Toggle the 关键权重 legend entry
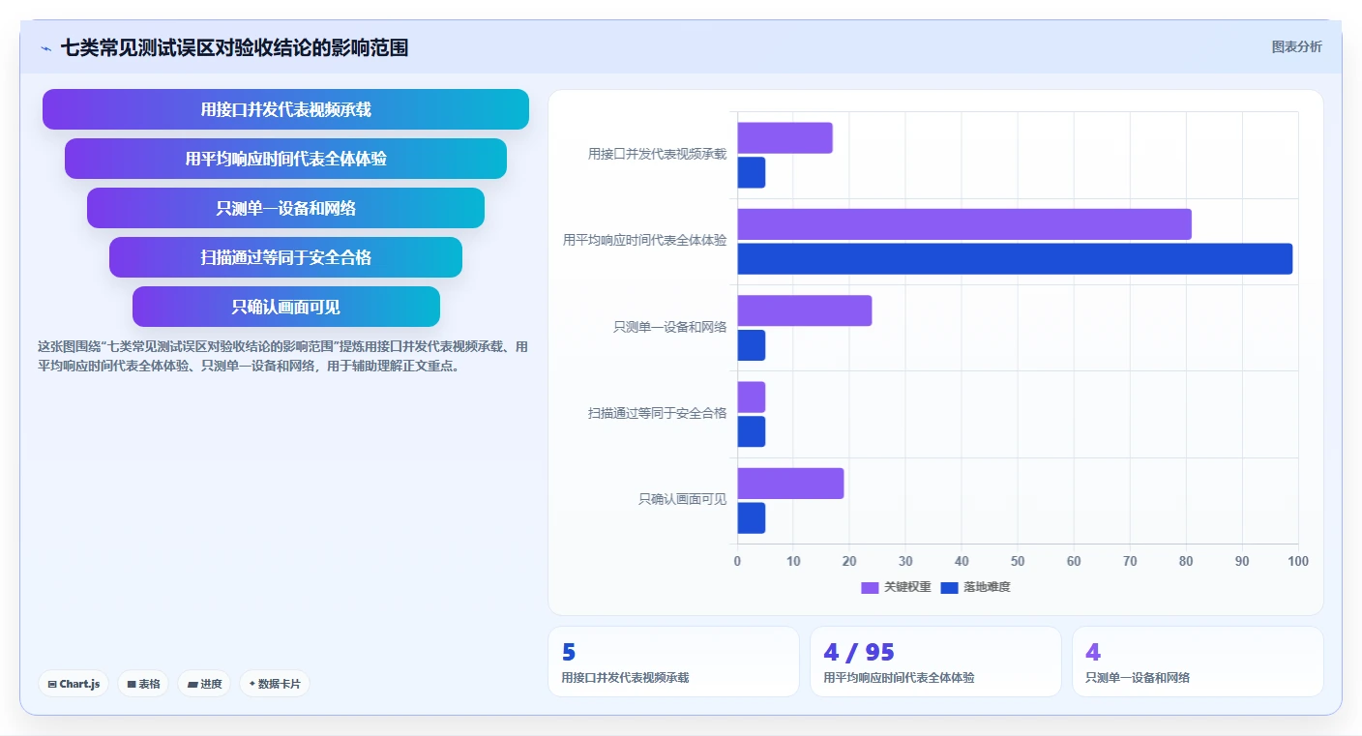 tap(896, 587)
